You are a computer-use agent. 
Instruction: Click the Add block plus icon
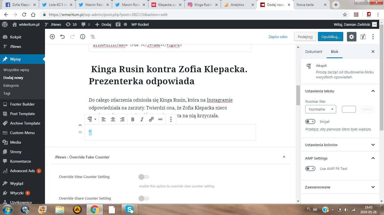52,37
